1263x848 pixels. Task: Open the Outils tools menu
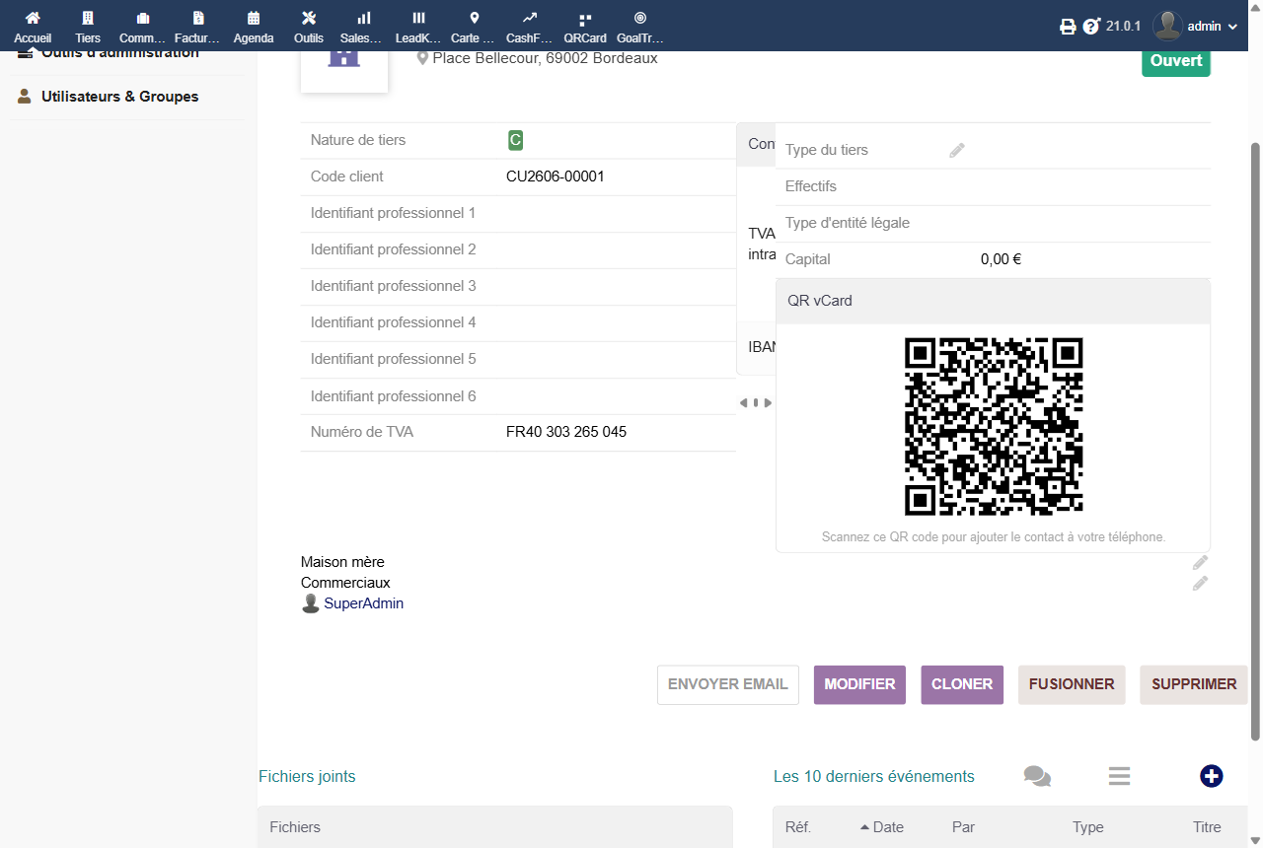point(309,26)
